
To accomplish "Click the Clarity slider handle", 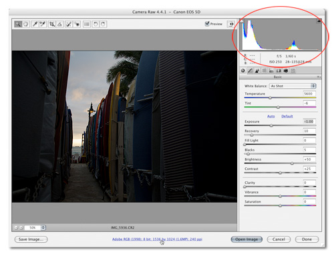I will coord(244,187).
